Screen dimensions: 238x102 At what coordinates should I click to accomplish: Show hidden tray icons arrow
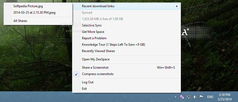click(175, 97)
